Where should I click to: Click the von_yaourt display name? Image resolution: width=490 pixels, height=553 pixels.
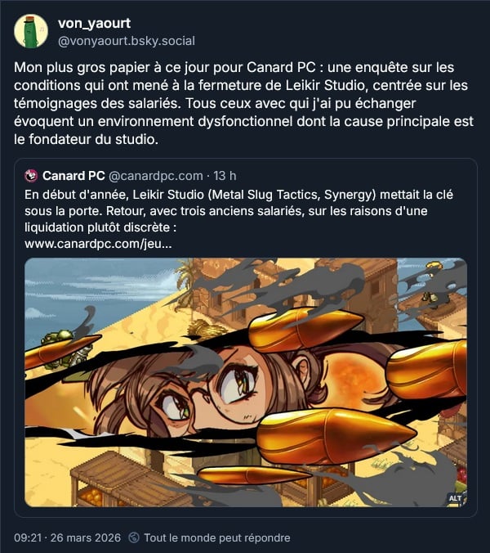click(x=94, y=23)
